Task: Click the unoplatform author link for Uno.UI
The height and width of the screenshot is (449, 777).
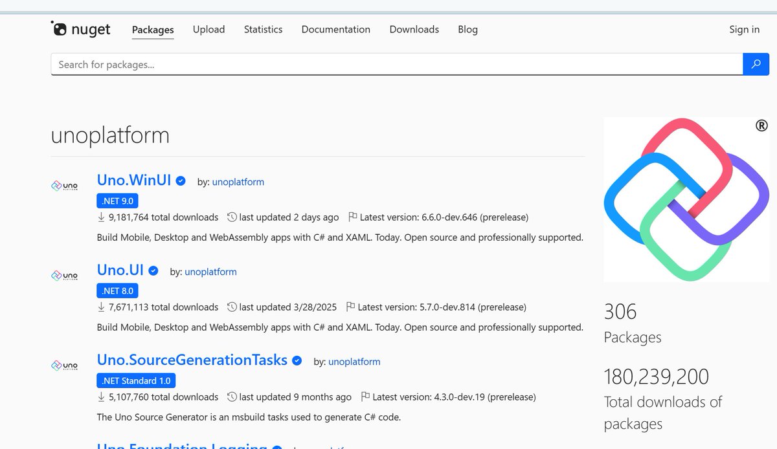Action: [x=211, y=272]
